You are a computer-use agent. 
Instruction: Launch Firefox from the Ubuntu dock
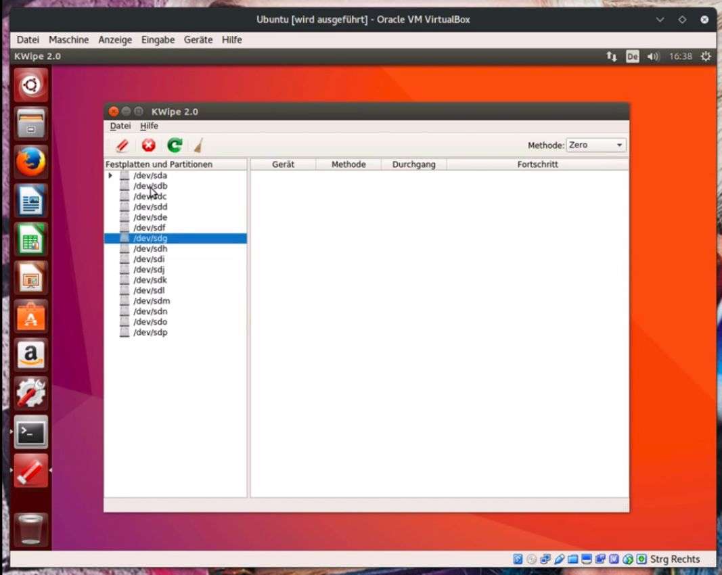tap(31, 162)
